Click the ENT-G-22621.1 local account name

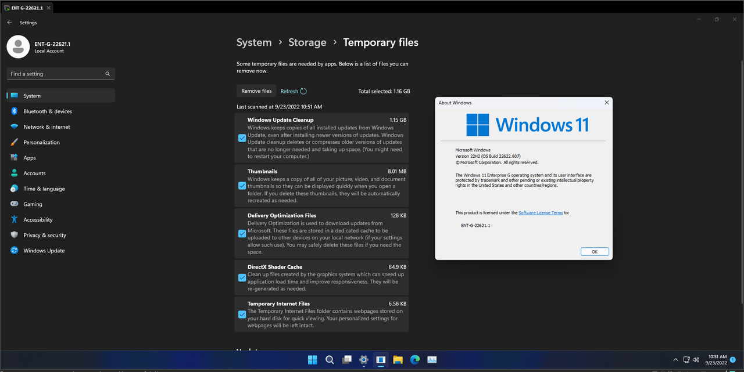click(x=52, y=44)
